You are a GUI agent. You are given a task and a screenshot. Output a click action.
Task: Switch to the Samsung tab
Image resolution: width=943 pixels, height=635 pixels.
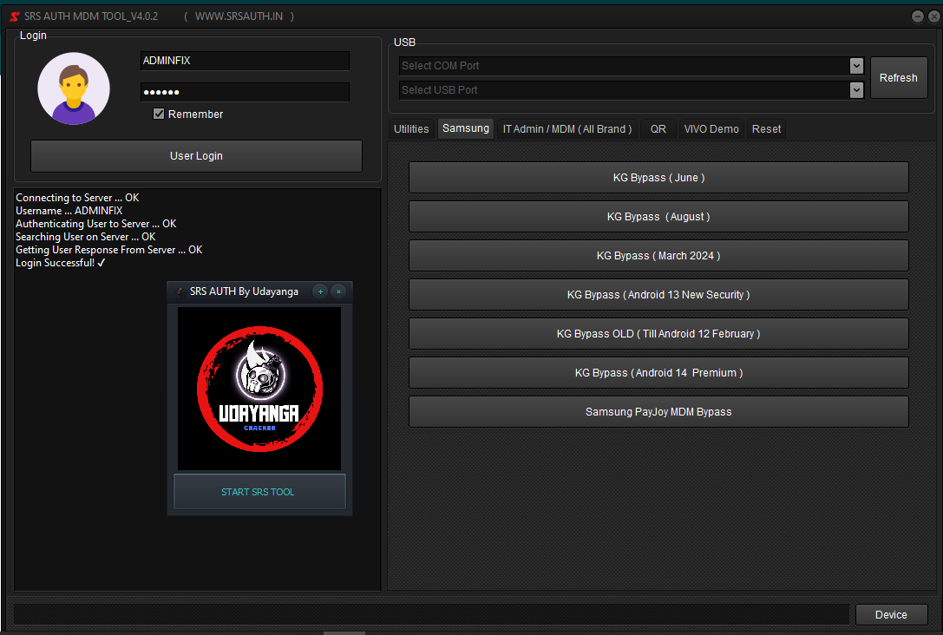pos(466,128)
